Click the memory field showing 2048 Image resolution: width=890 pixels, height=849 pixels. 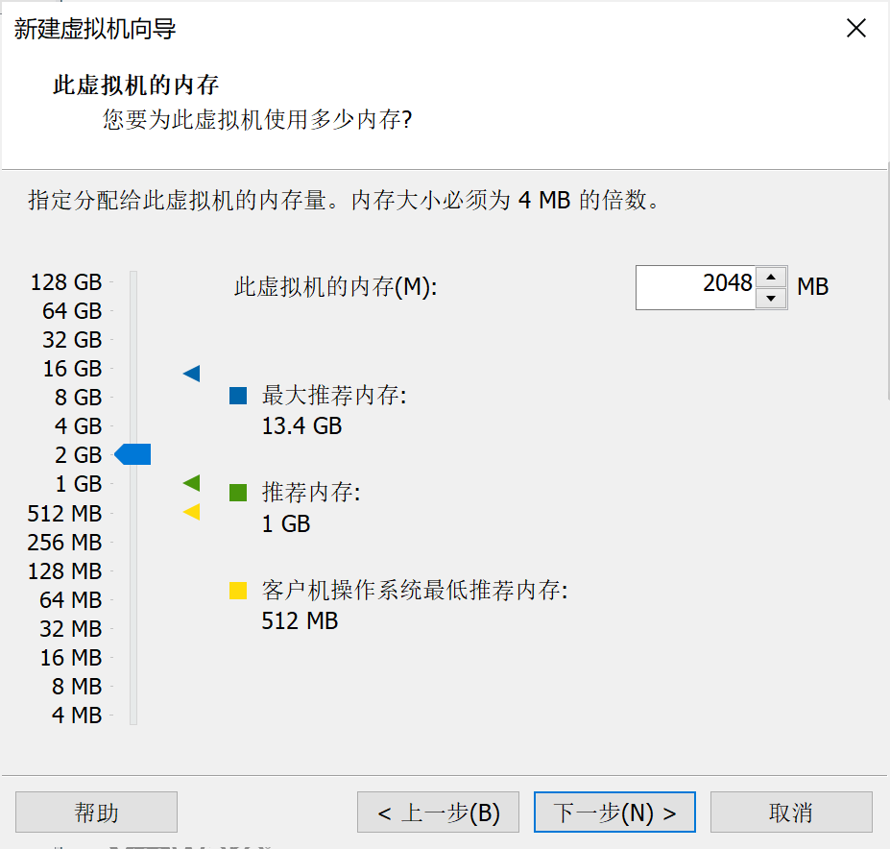[696, 287]
